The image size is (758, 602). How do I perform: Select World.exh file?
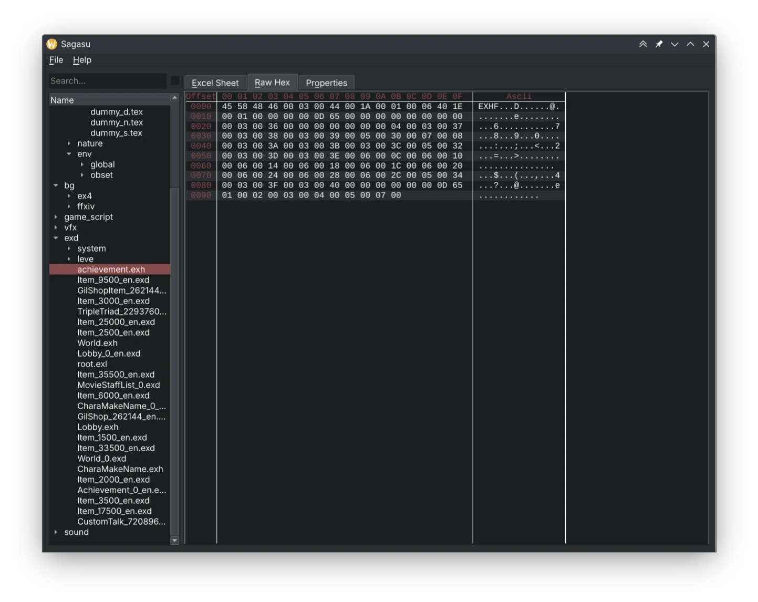click(x=97, y=343)
